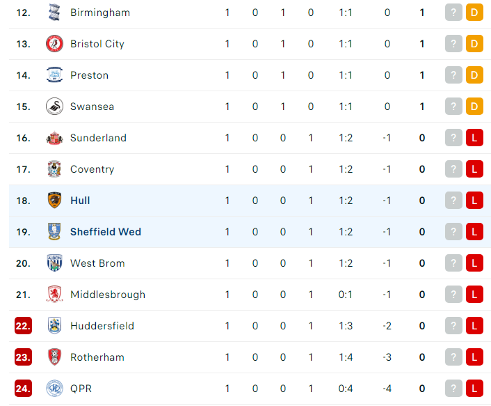Click QPR's upcoming match question badge
This screenshot has width=491, height=406.
453,389
